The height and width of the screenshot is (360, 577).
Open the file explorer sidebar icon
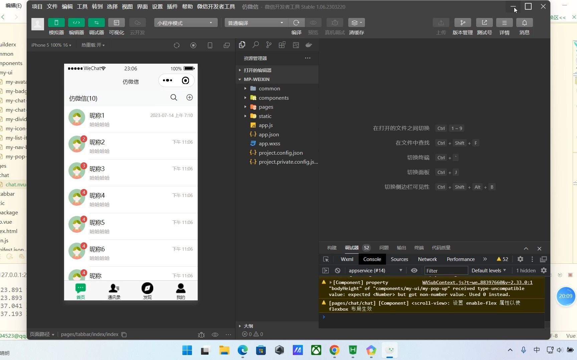(x=242, y=45)
